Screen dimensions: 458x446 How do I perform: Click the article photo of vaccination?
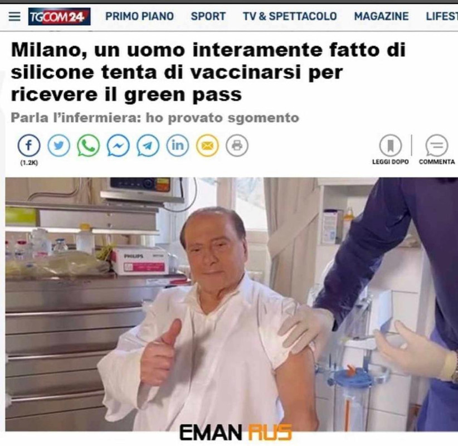pos(232,304)
